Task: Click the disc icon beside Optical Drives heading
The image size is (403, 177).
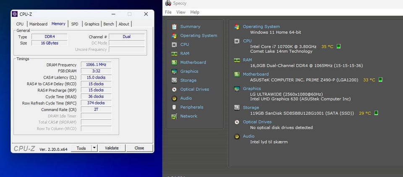Action: [237, 122]
